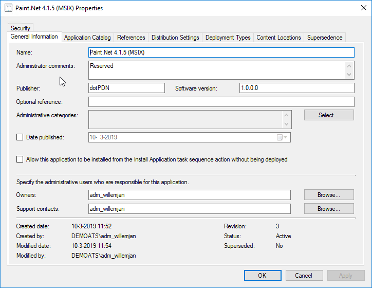Click the Software version field

(296, 88)
